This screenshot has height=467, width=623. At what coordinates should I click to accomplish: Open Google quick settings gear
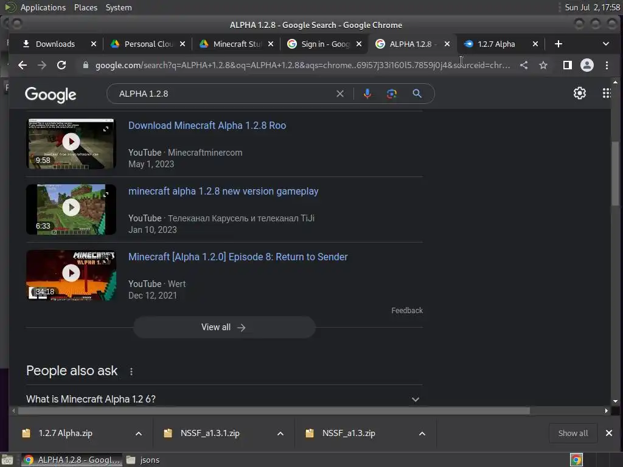click(x=580, y=93)
